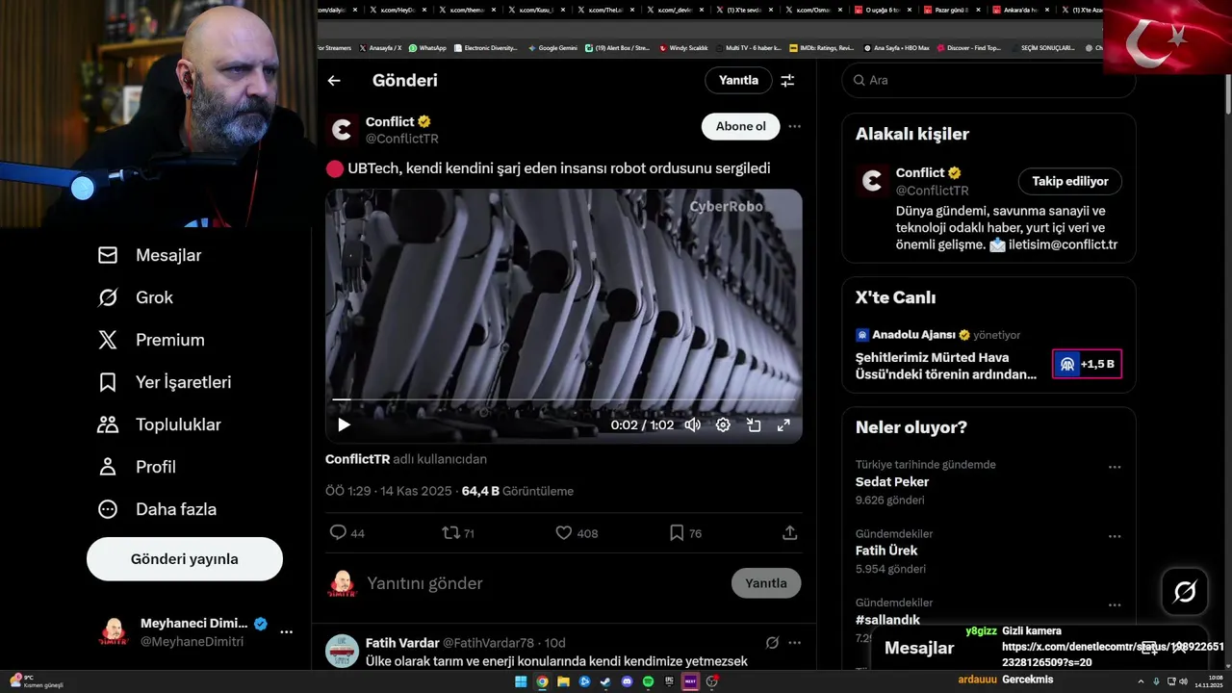Toggle picture-in-picture for the video
This screenshot has height=693, width=1232.
point(754,424)
